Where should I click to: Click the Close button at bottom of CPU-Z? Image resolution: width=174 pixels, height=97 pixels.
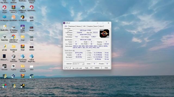106,68
